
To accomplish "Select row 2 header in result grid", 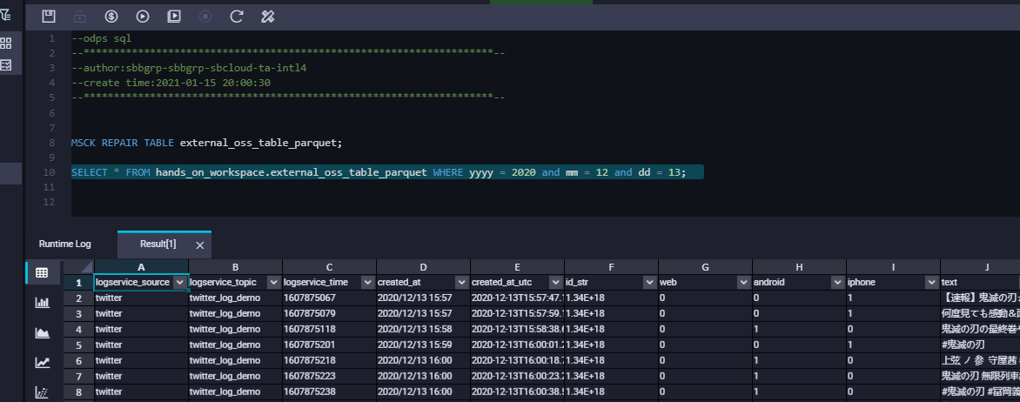I will 78,298.
